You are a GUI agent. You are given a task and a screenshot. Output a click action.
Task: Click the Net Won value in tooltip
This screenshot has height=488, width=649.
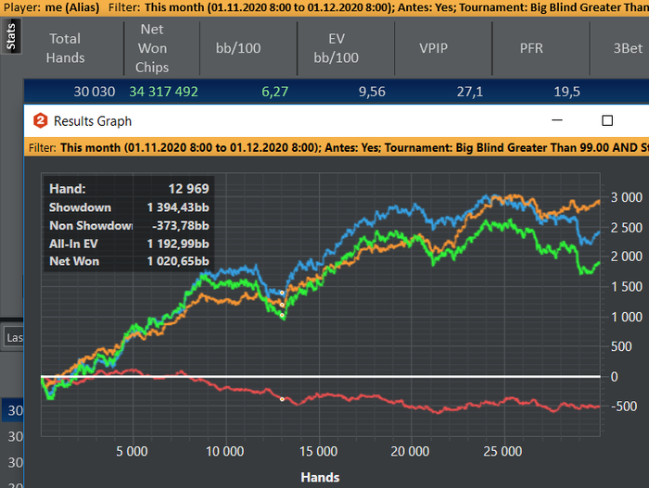coord(178,261)
